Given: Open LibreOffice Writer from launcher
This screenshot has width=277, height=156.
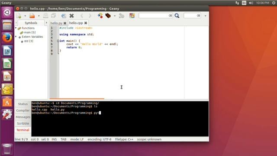Looking at the screenshot, I should tap(7, 51).
